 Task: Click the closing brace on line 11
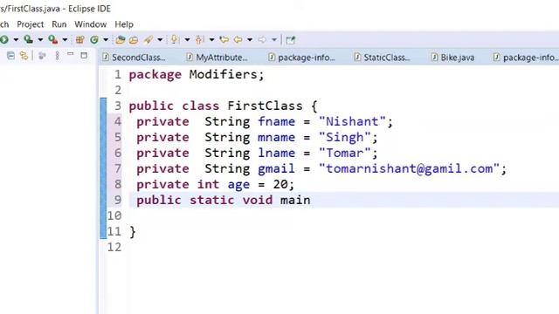(133, 232)
